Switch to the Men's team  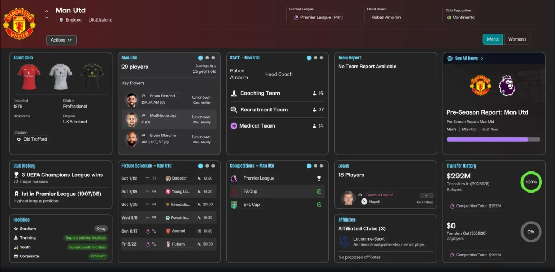[x=492, y=39]
